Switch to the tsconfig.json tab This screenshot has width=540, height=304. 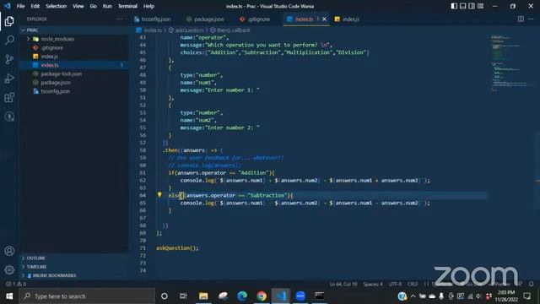click(x=153, y=19)
